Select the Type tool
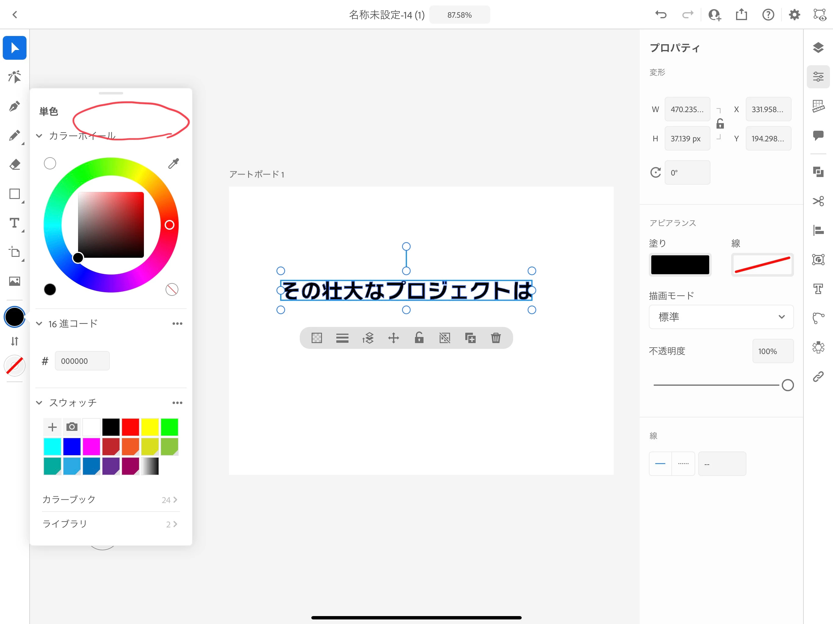Screen dimensions: 833x624 point(14,223)
